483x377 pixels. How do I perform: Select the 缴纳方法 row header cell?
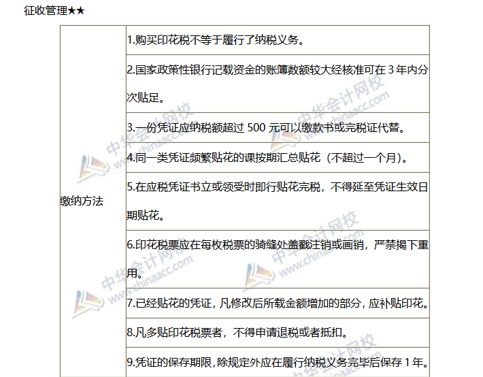point(82,201)
